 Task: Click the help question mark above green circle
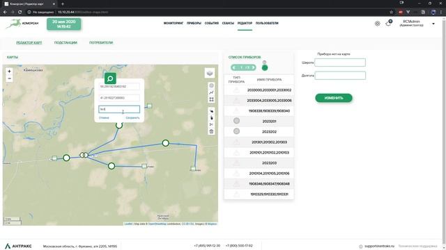(265, 62)
